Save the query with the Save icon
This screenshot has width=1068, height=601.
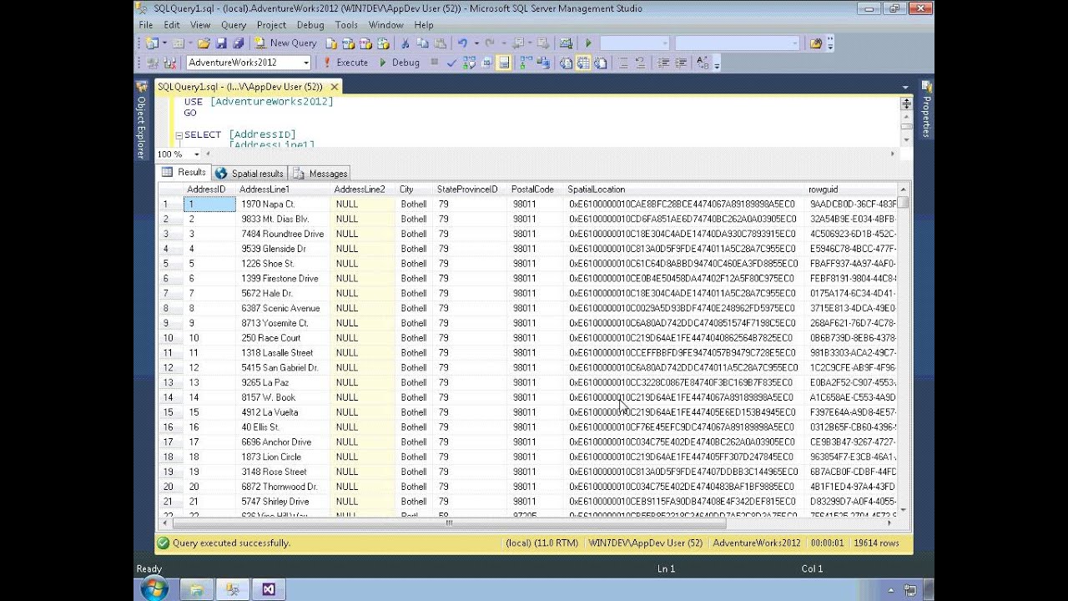[x=221, y=43]
